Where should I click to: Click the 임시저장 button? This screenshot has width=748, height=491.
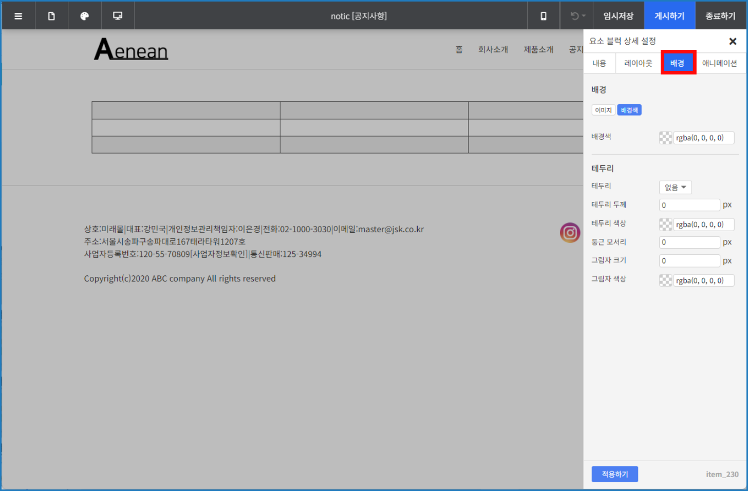tap(619, 16)
